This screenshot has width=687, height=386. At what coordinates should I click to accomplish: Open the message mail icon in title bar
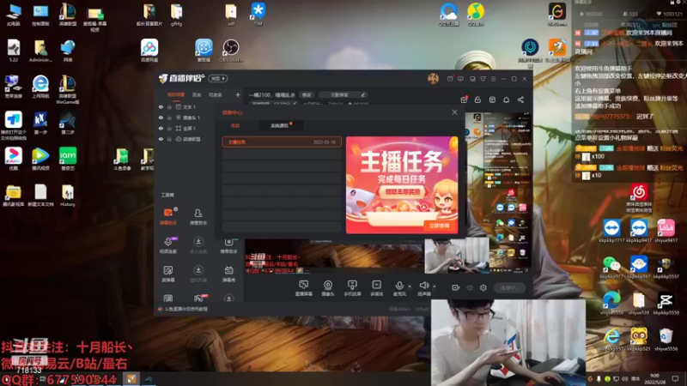coord(450,79)
